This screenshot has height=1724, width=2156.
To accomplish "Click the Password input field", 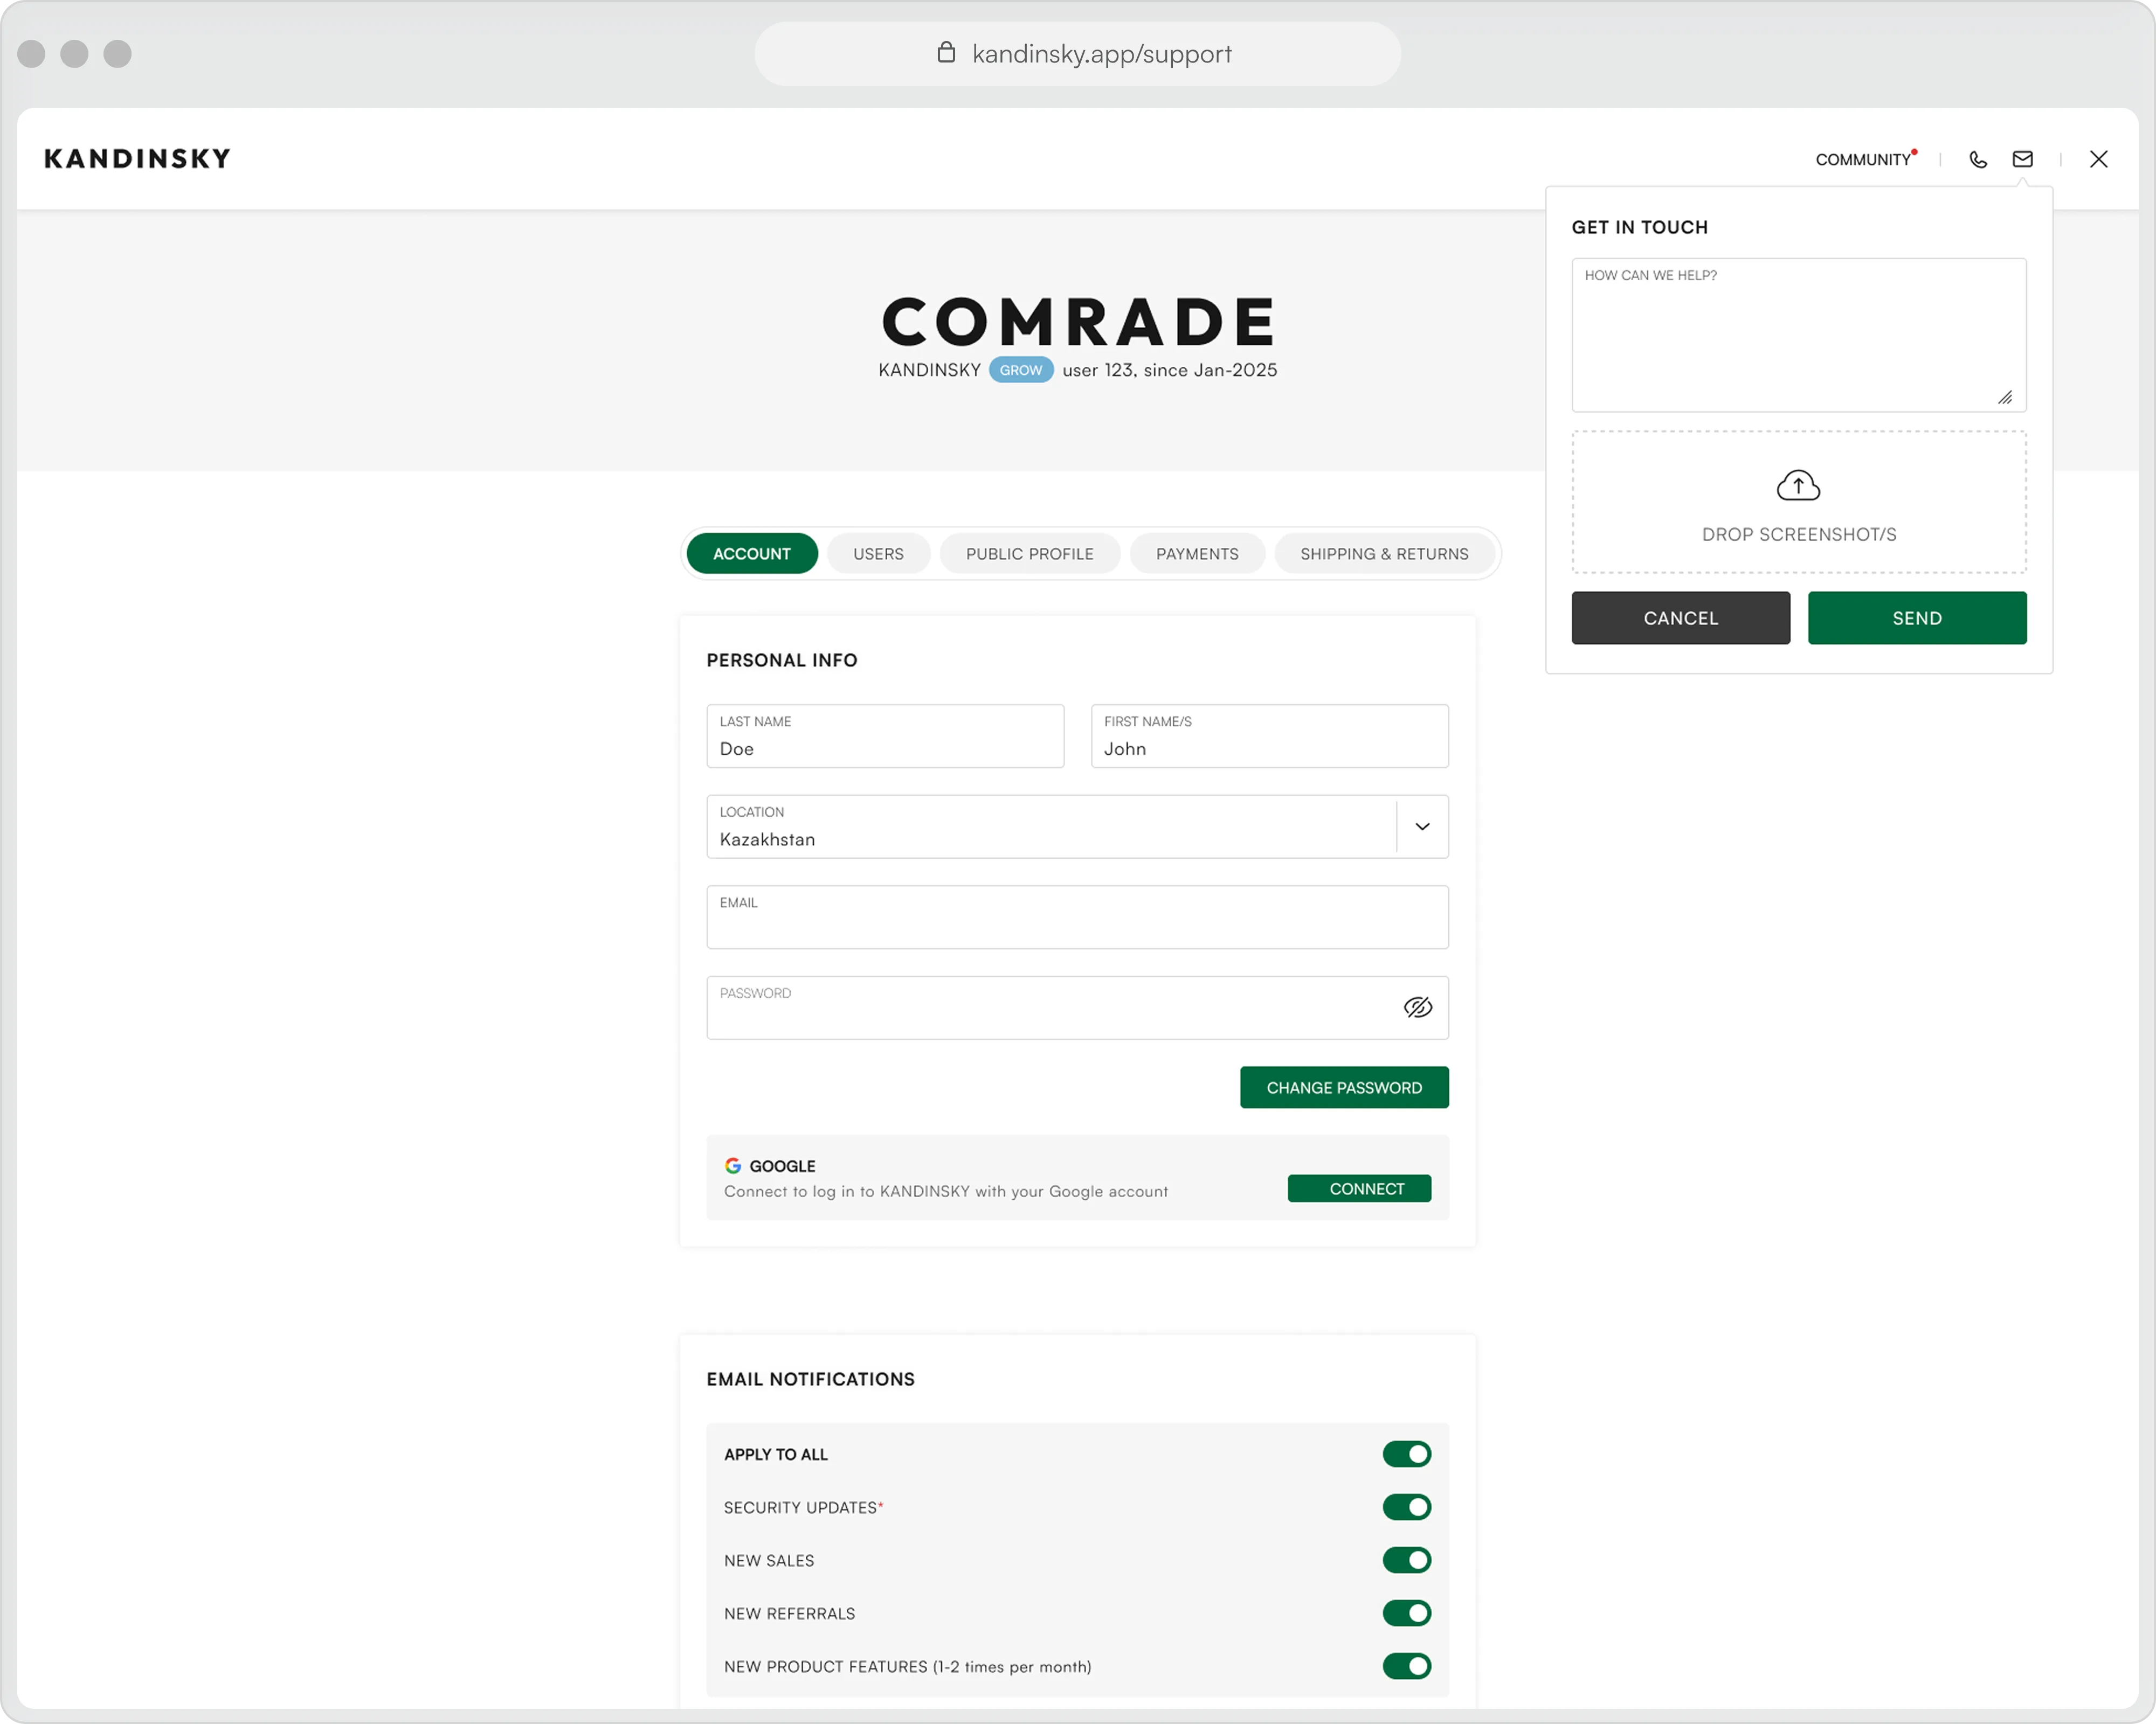I will pyautogui.click(x=1077, y=1007).
